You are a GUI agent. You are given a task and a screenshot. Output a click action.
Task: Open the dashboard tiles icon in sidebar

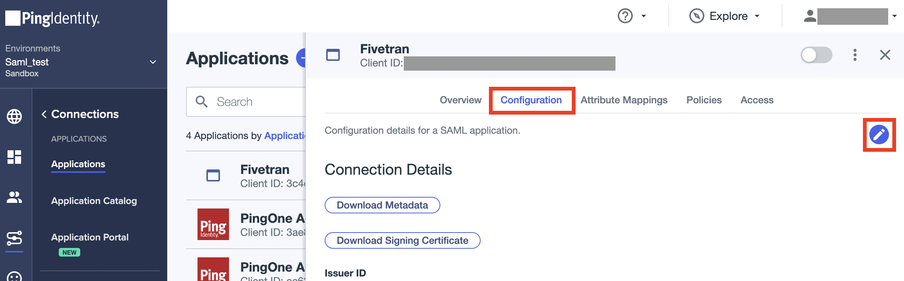click(x=14, y=157)
